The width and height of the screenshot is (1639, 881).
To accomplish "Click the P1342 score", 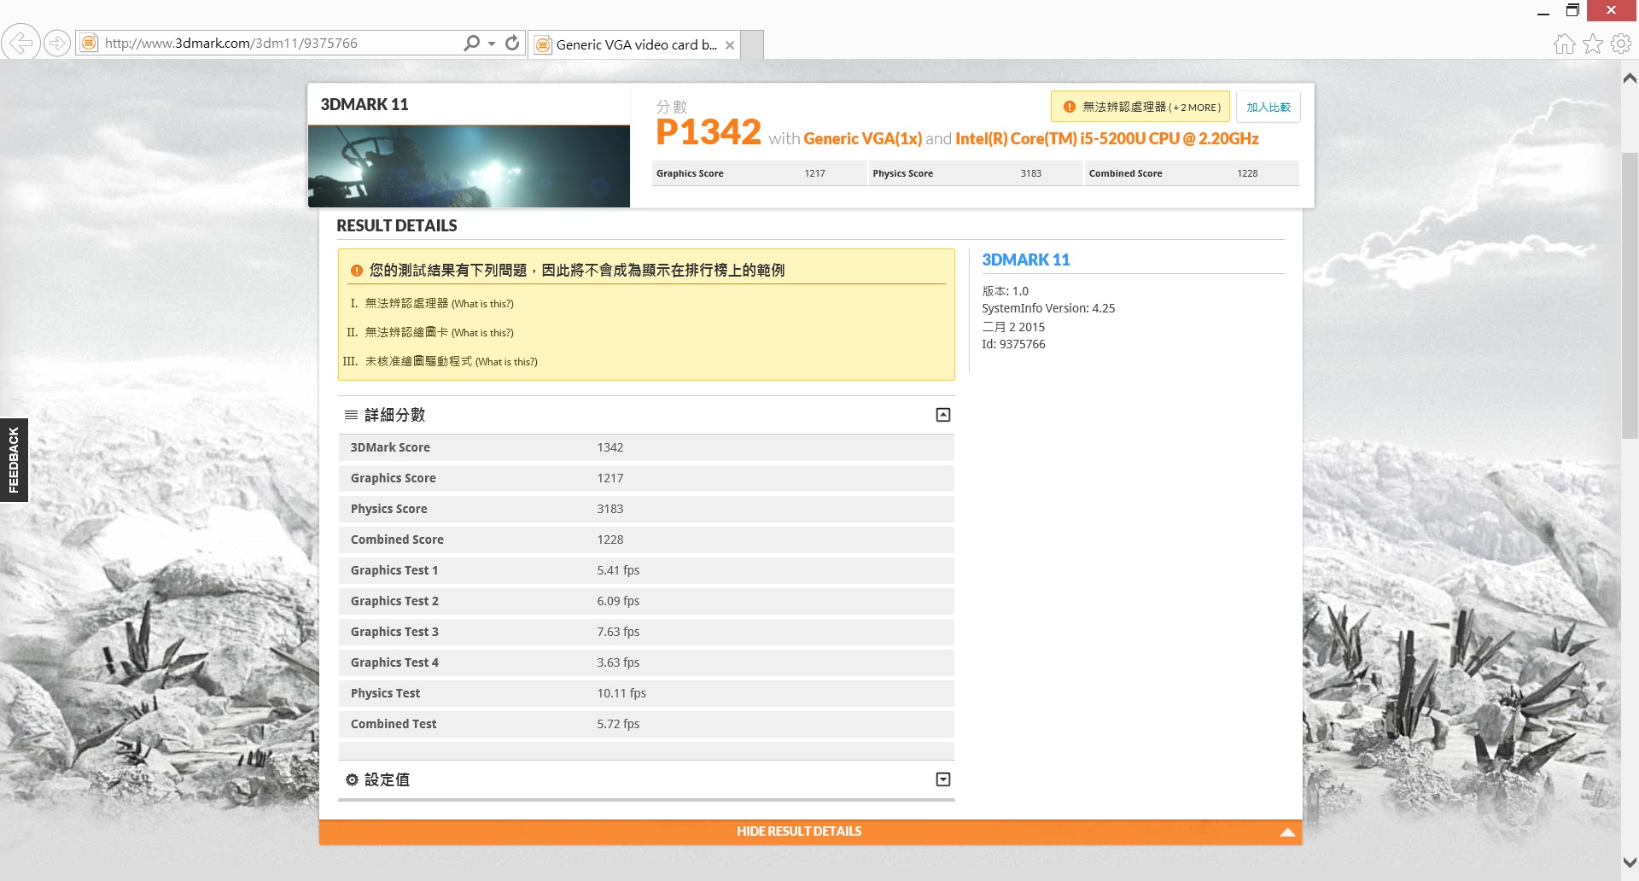I will pos(709,132).
